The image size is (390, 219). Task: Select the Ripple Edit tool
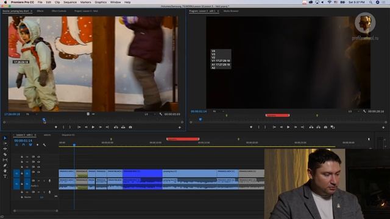[5, 149]
